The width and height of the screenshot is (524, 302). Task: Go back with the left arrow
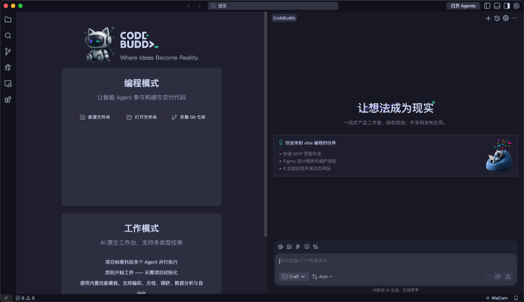pos(189,6)
